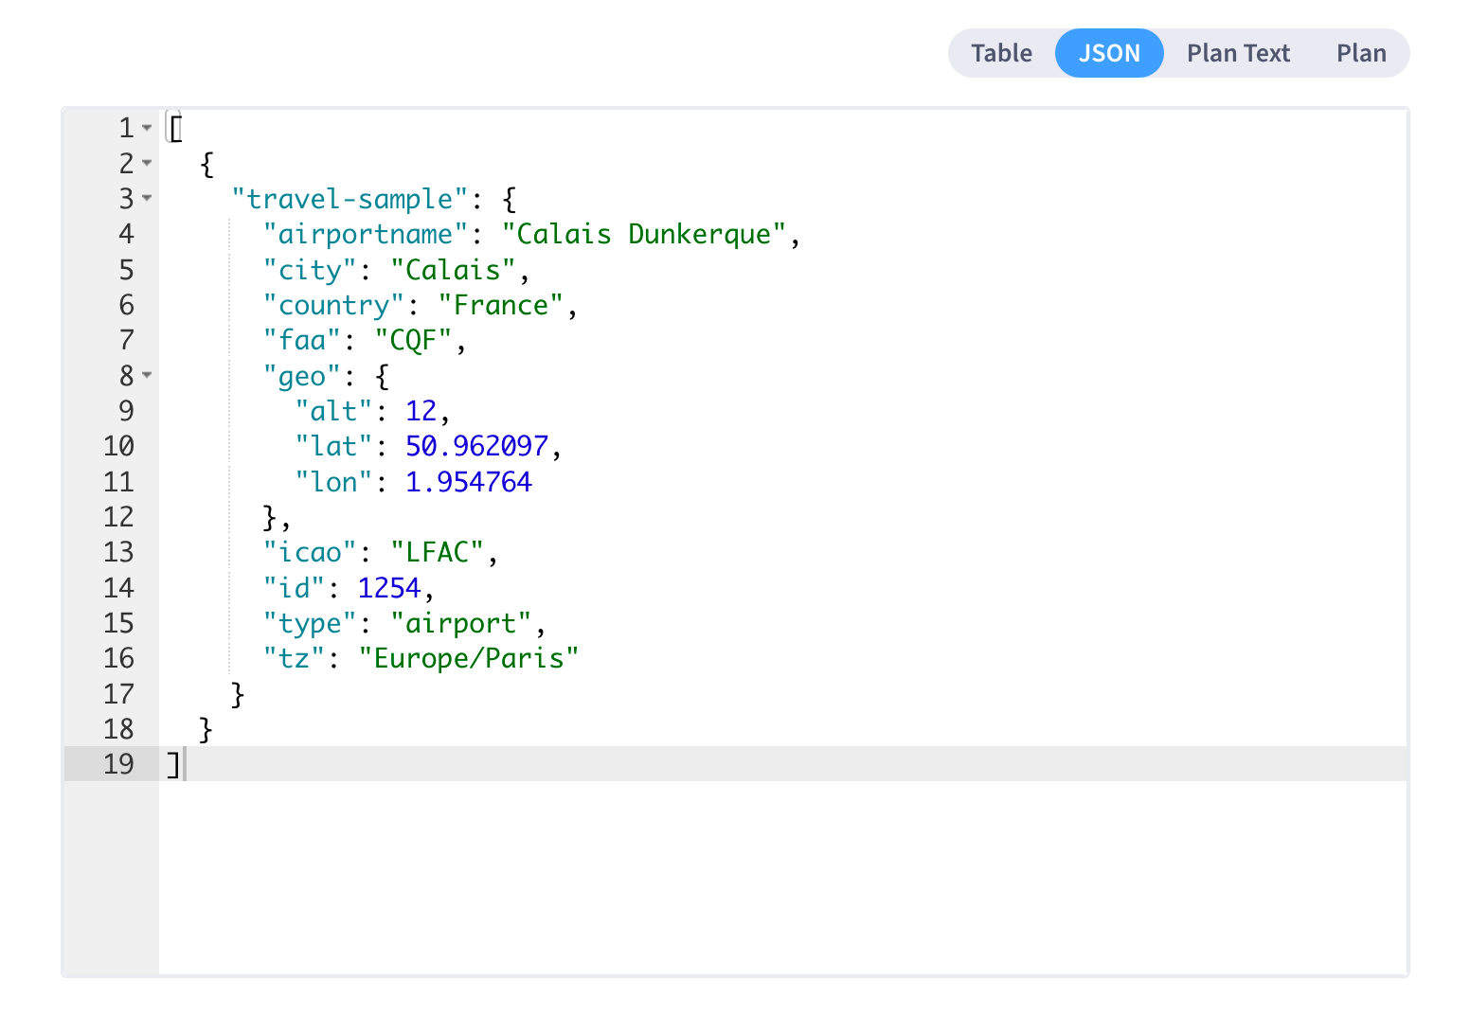Image resolution: width=1470 pixels, height=1034 pixels.
Task: Collapse the object at line 2
Action: coord(147,163)
